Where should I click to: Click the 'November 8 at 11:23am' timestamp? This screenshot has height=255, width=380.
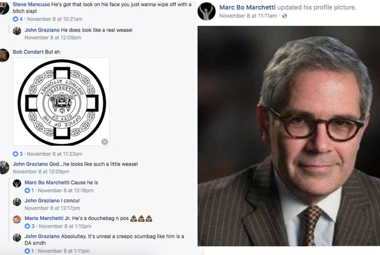pyautogui.click(x=55, y=154)
